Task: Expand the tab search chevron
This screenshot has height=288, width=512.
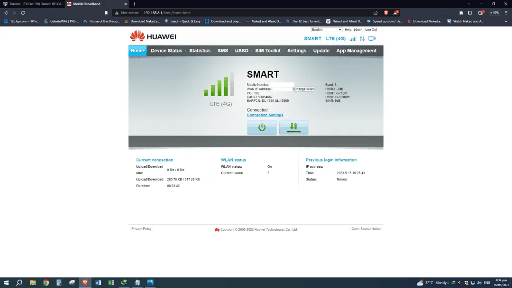Action: click(469, 4)
